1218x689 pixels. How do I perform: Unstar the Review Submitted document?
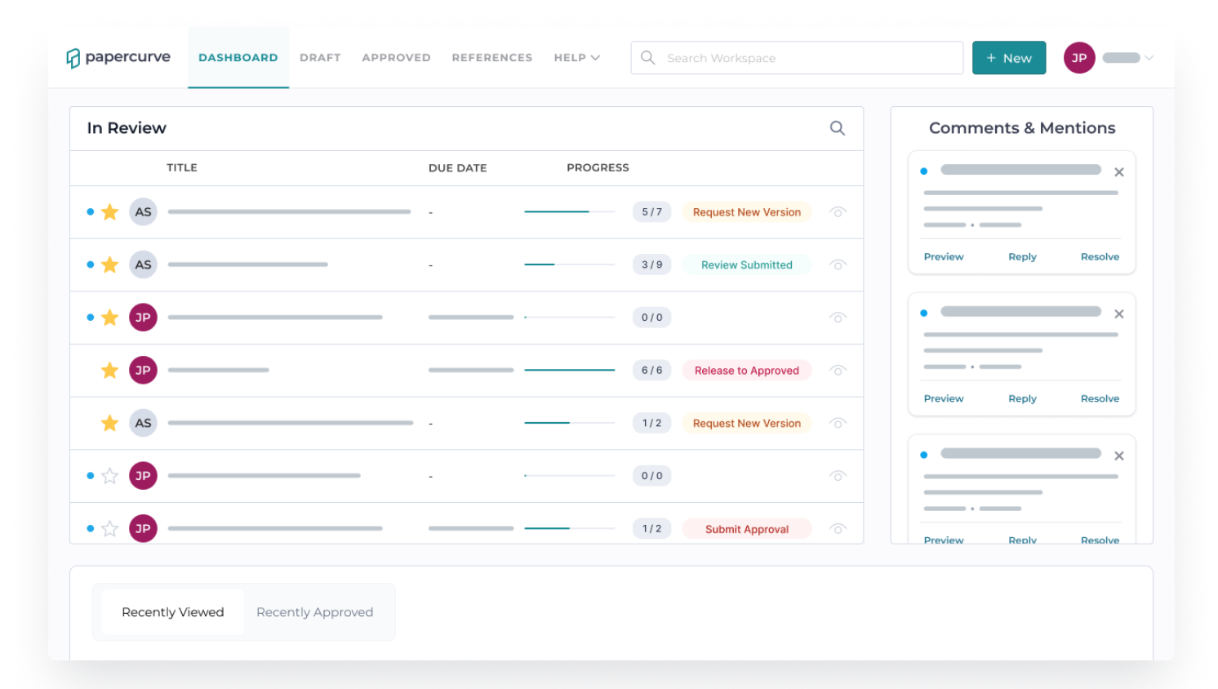[x=109, y=264]
